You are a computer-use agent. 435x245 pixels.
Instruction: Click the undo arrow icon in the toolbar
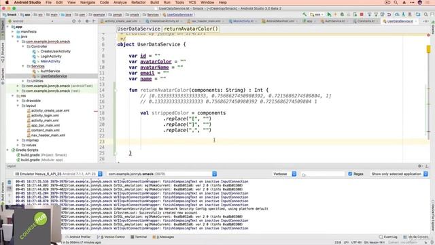pos(389,14)
